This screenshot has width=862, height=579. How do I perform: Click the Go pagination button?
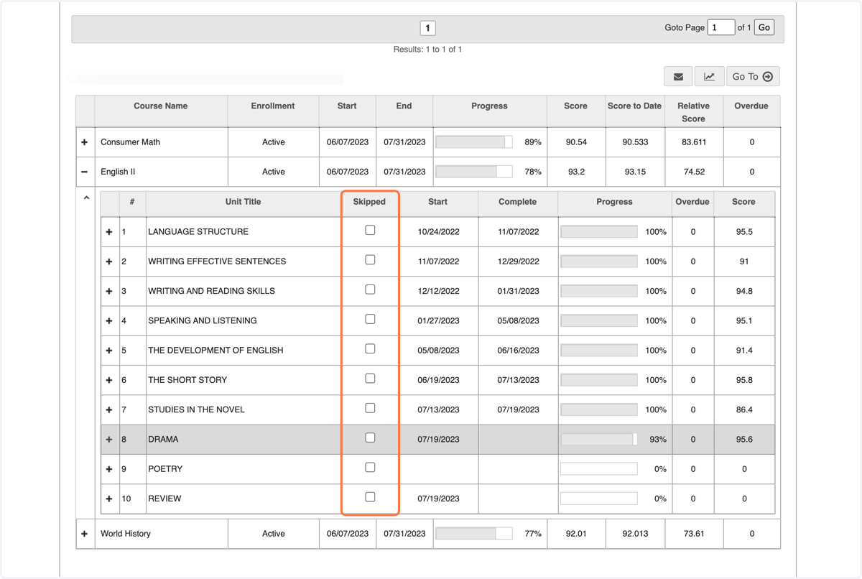[x=764, y=27]
